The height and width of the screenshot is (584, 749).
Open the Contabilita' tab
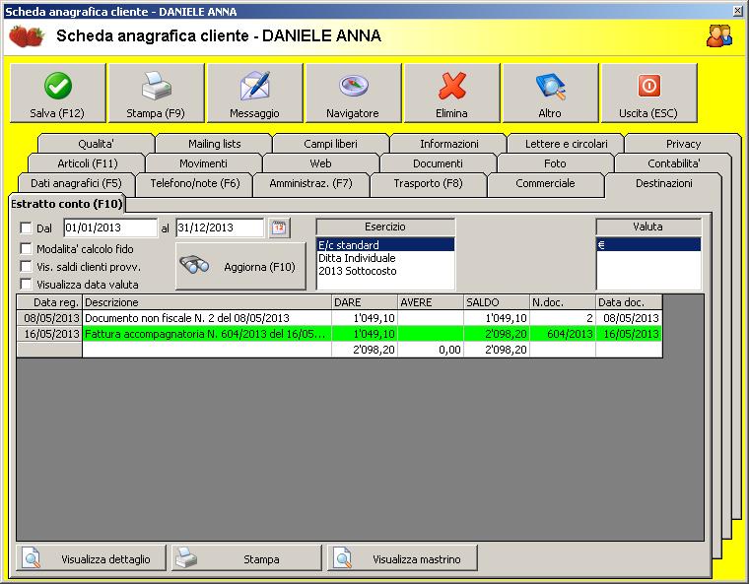[x=673, y=163]
